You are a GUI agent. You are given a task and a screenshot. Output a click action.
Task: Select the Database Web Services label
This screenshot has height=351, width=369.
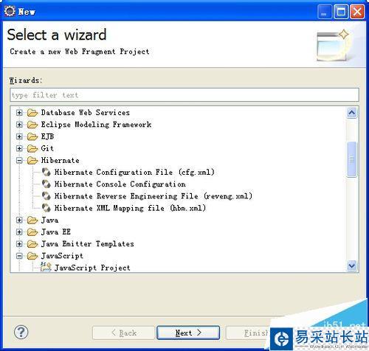[86, 113]
